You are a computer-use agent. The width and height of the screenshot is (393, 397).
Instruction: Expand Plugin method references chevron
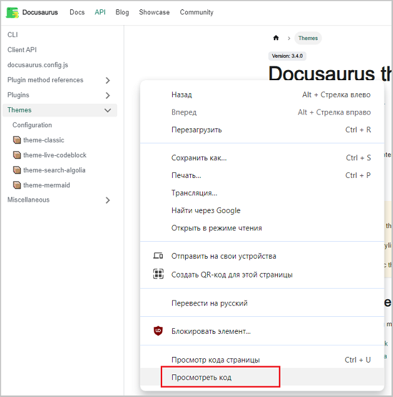(x=108, y=80)
